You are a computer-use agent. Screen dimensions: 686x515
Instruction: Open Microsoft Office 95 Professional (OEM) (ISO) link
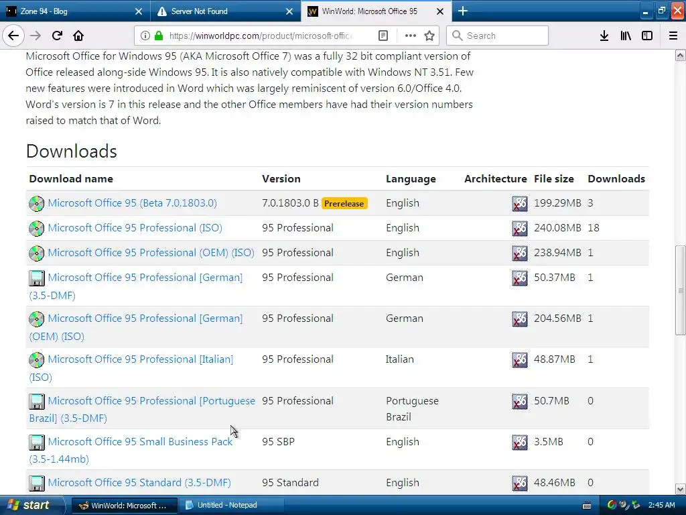(151, 253)
